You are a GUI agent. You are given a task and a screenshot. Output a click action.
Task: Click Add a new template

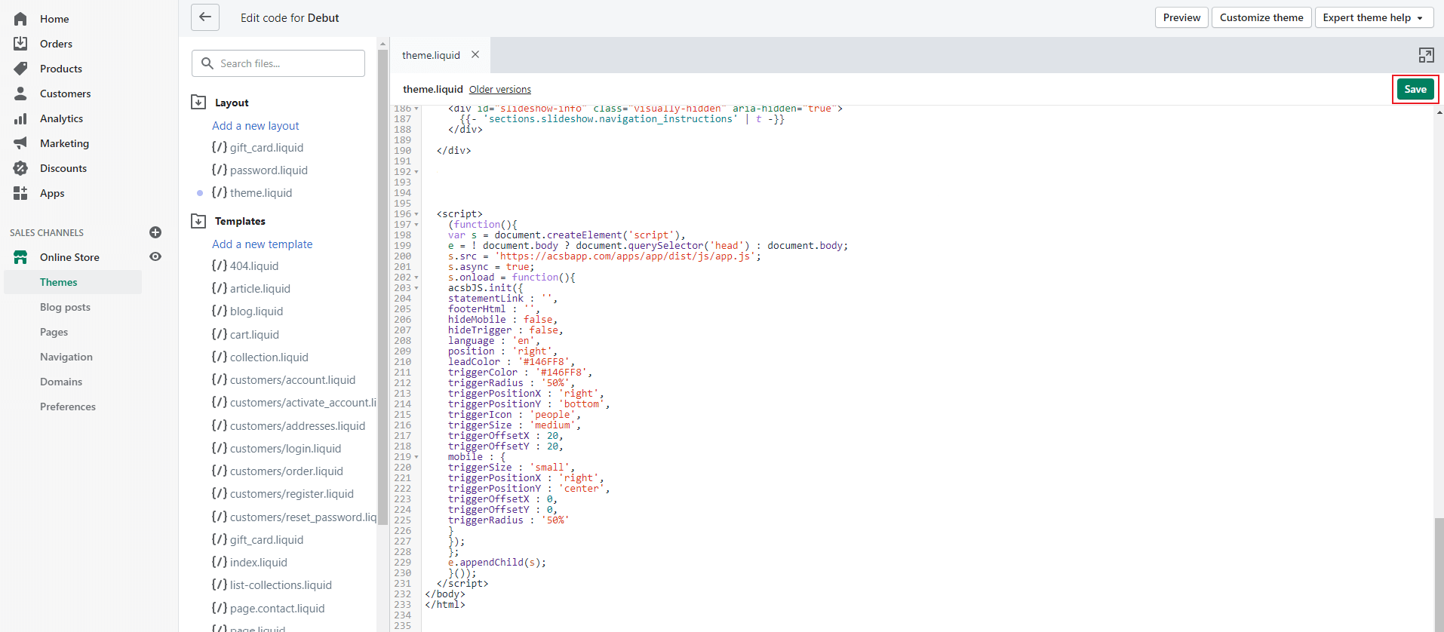tap(262, 244)
